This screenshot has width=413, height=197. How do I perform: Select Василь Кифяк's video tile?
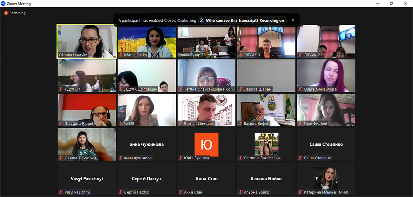(266, 110)
